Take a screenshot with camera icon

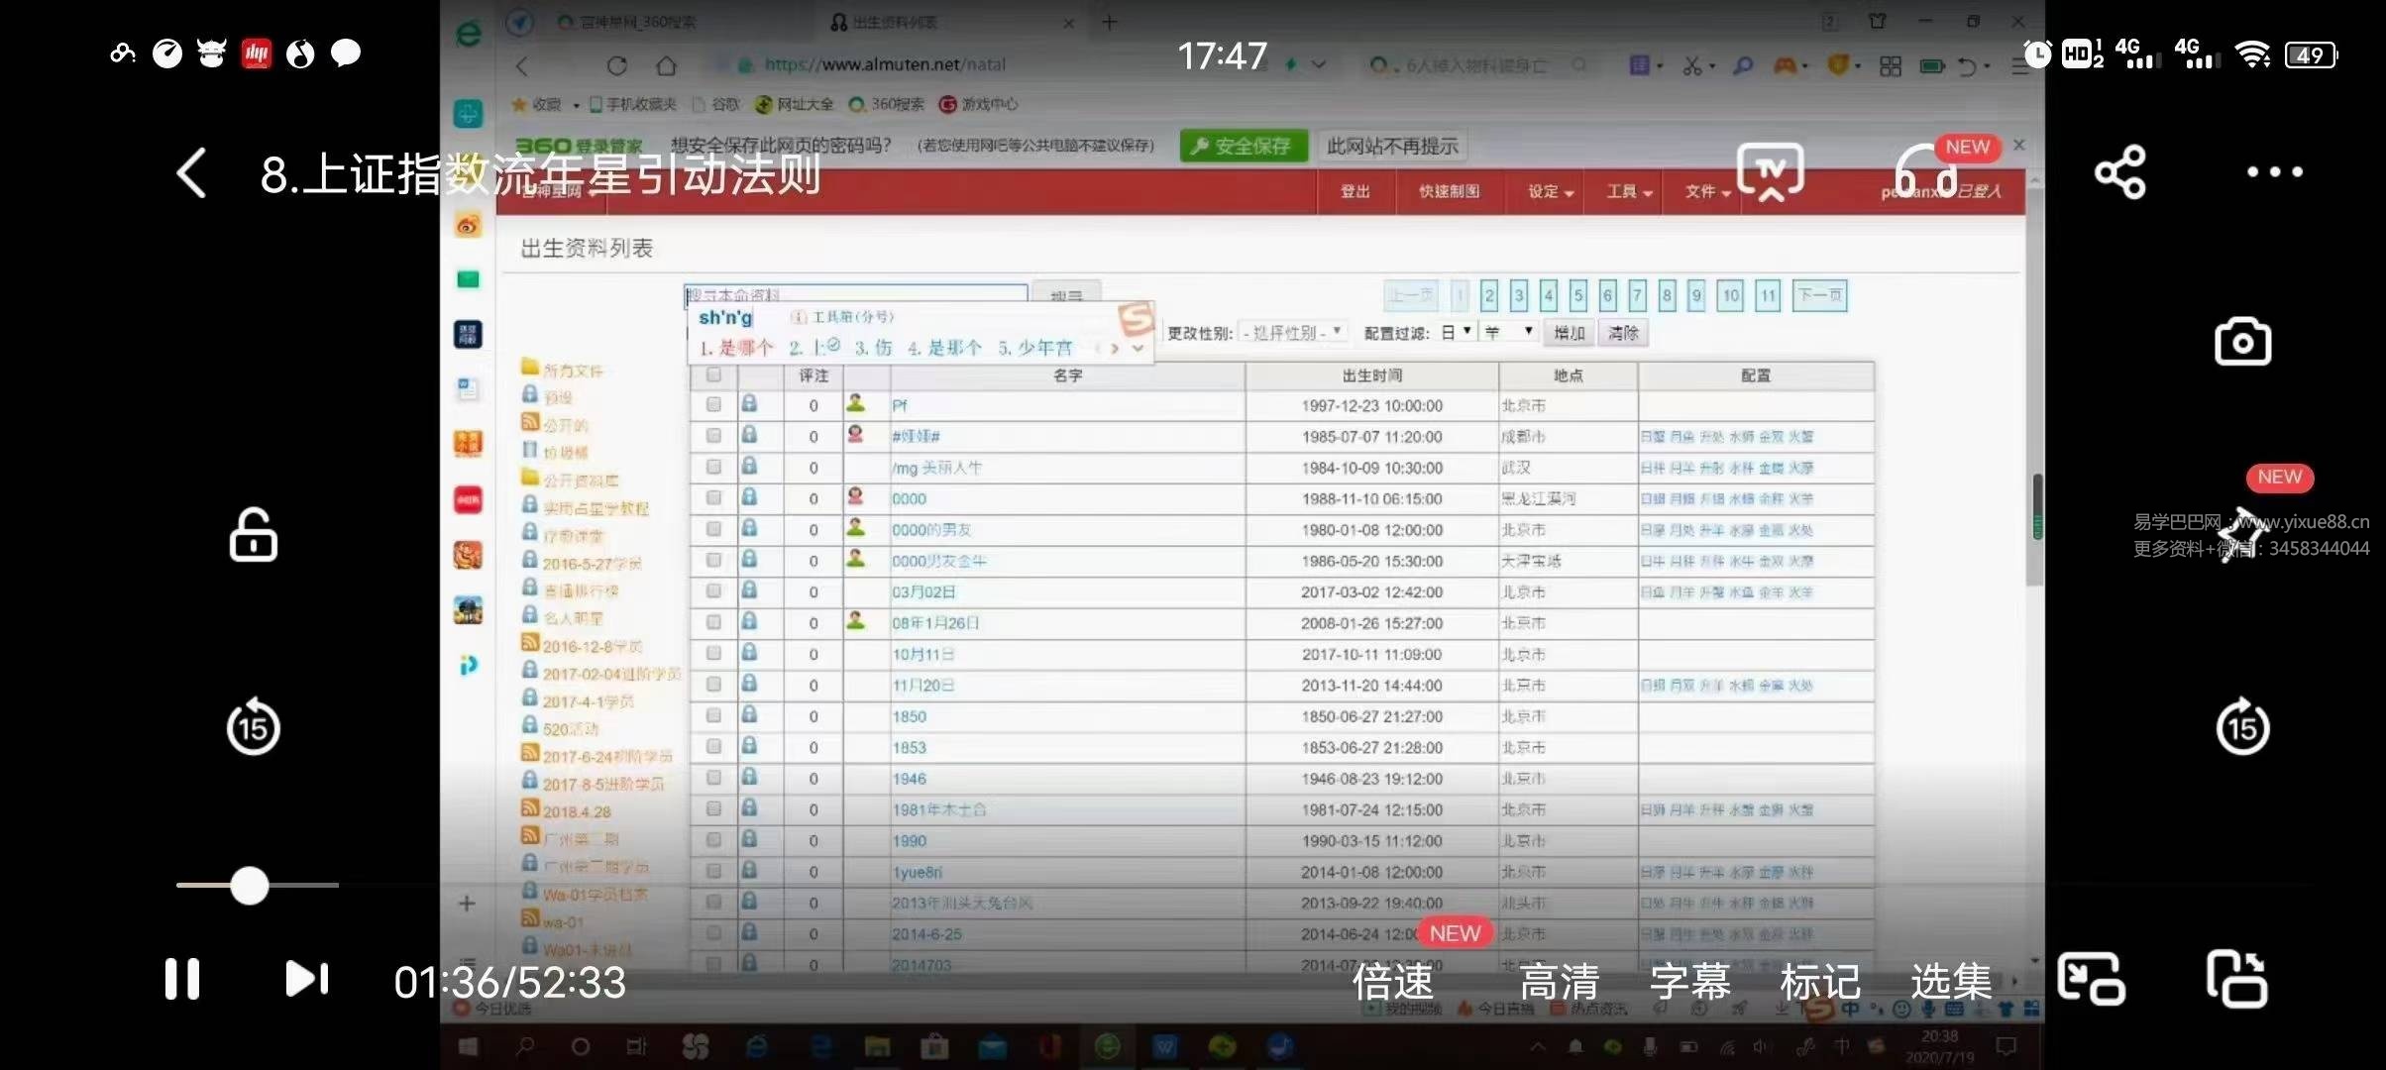click(2242, 343)
